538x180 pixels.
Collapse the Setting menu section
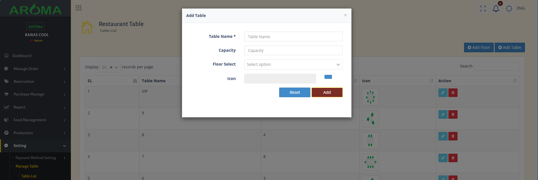[35, 146]
